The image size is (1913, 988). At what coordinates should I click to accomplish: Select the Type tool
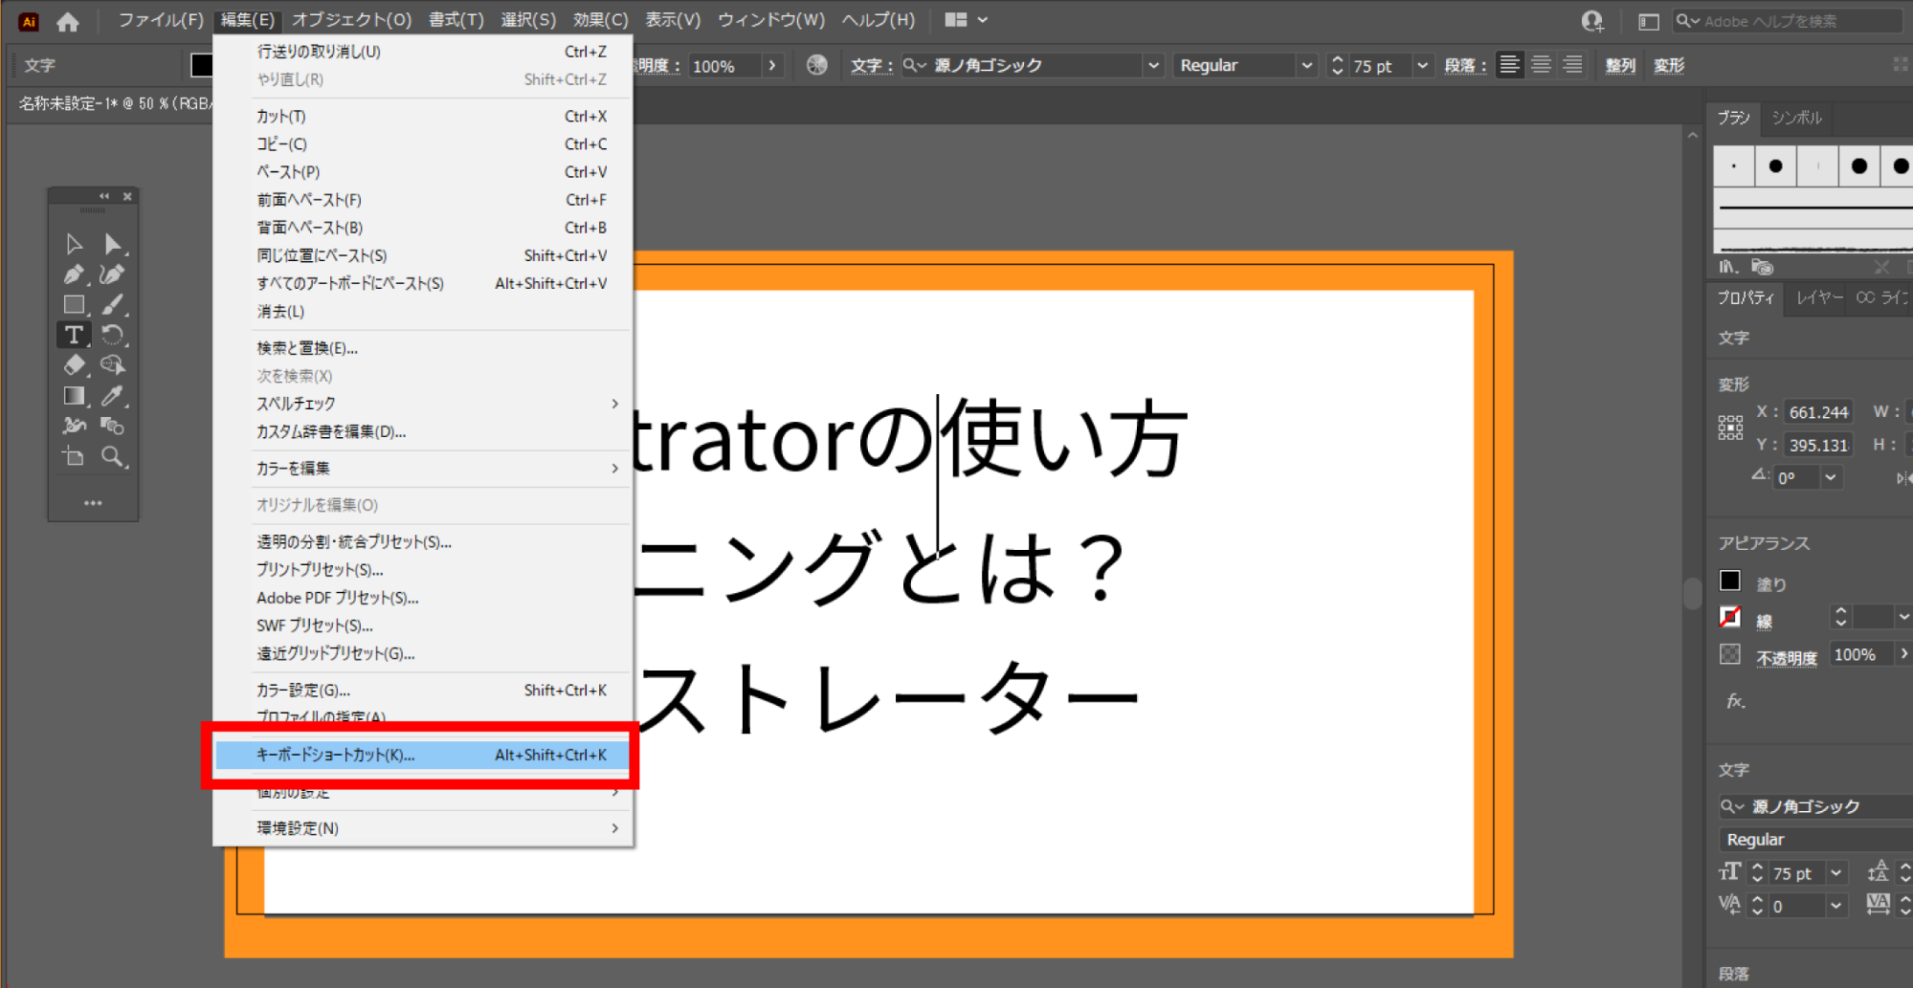[74, 335]
